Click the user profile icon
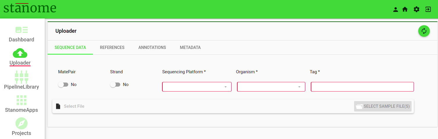The image size is (438, 139). [395, 10]
